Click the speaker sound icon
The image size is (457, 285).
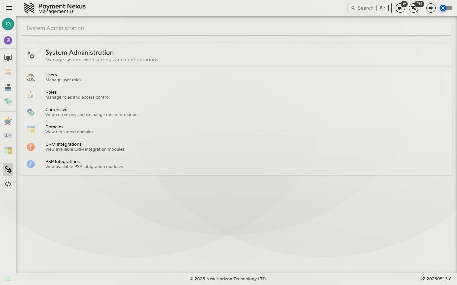(431, 8)
